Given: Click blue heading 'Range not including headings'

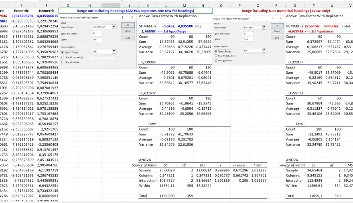Looking at the screenshot, I should coord(135,10).
